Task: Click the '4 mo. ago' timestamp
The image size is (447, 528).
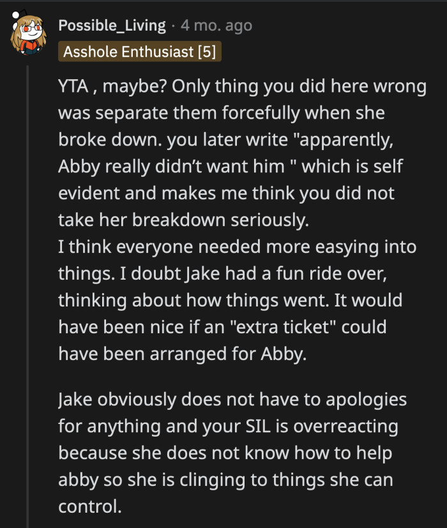Action: [x=216, y=26]
